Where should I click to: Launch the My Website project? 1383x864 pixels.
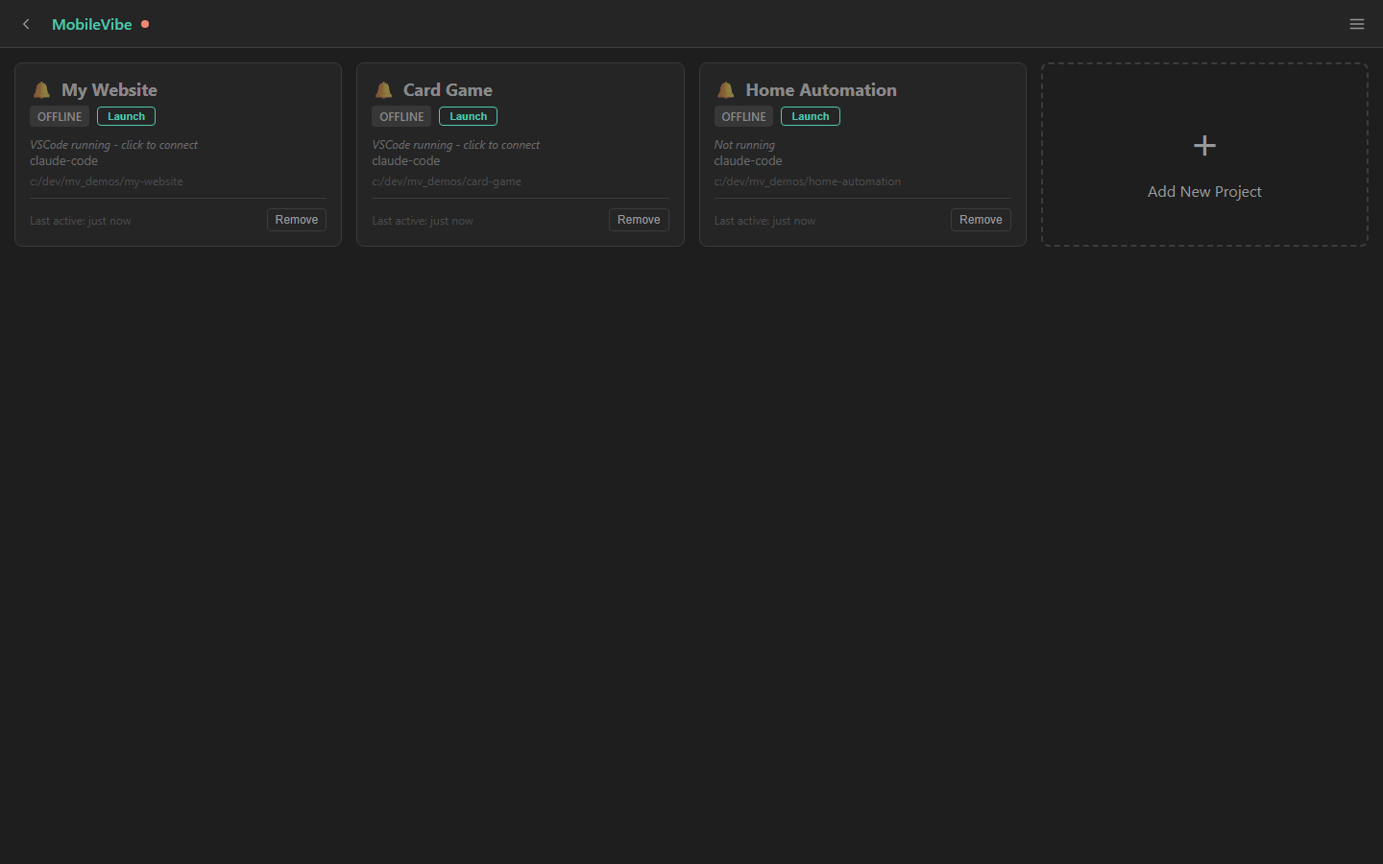coord(126,115)
